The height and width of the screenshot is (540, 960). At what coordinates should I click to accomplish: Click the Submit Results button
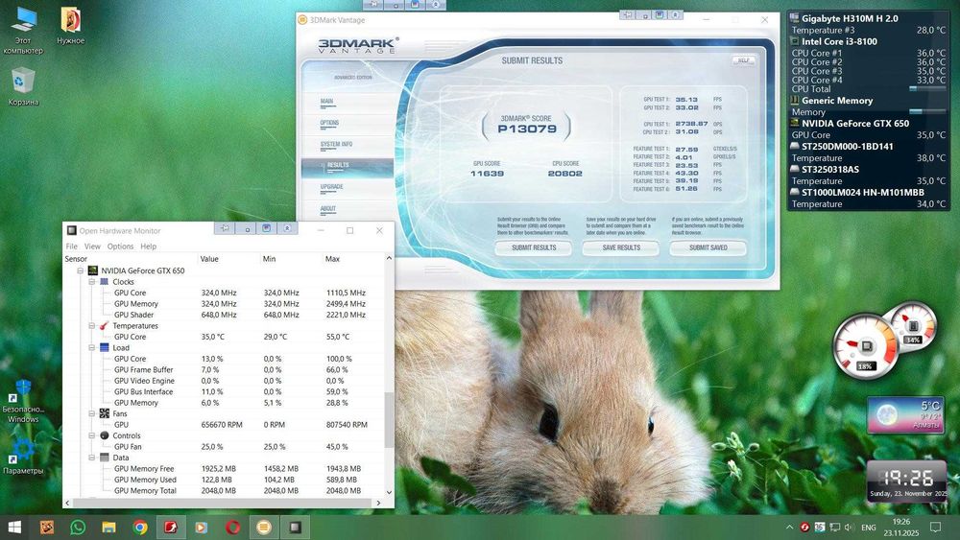pos(534,247)
